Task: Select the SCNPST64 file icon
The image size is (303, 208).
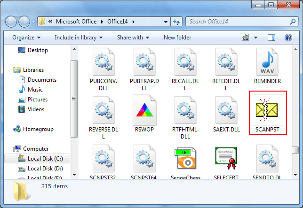Action: coord(144,158)
